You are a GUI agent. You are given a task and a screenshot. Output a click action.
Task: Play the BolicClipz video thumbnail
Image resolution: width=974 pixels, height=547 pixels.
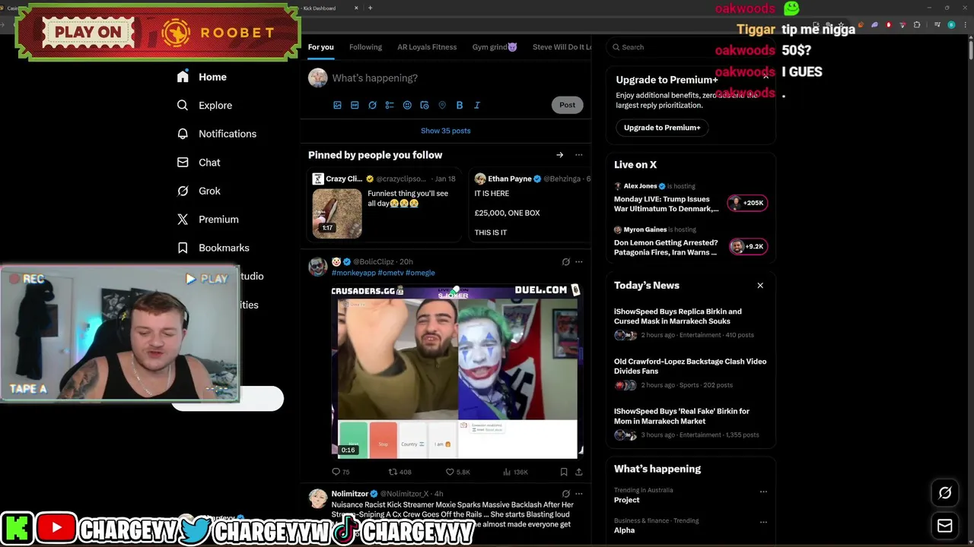click(457, 372)
